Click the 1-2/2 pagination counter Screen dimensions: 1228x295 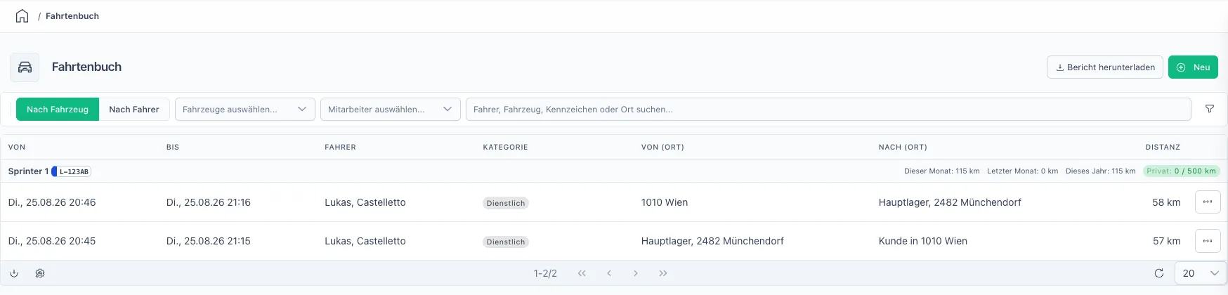click(545, 273)
